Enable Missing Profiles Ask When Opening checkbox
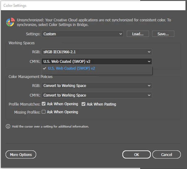The width and height of the screenshot is (187, 169). click(44, 112)
